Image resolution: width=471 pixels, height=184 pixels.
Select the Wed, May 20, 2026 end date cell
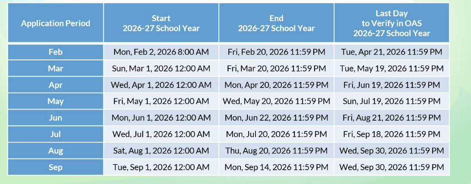276,101
